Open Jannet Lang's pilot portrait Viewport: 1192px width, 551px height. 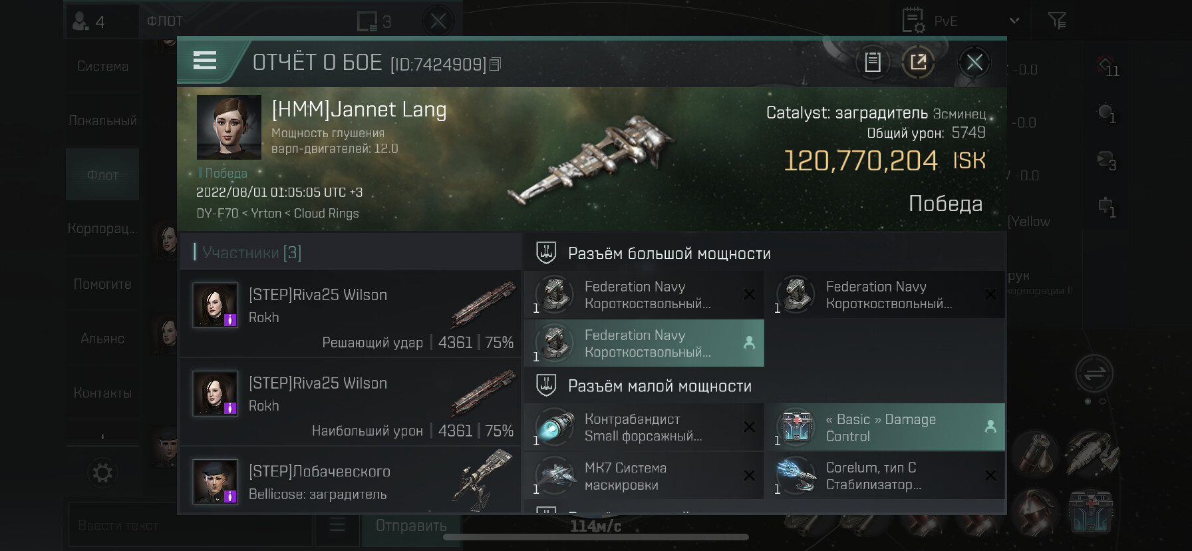229,127
